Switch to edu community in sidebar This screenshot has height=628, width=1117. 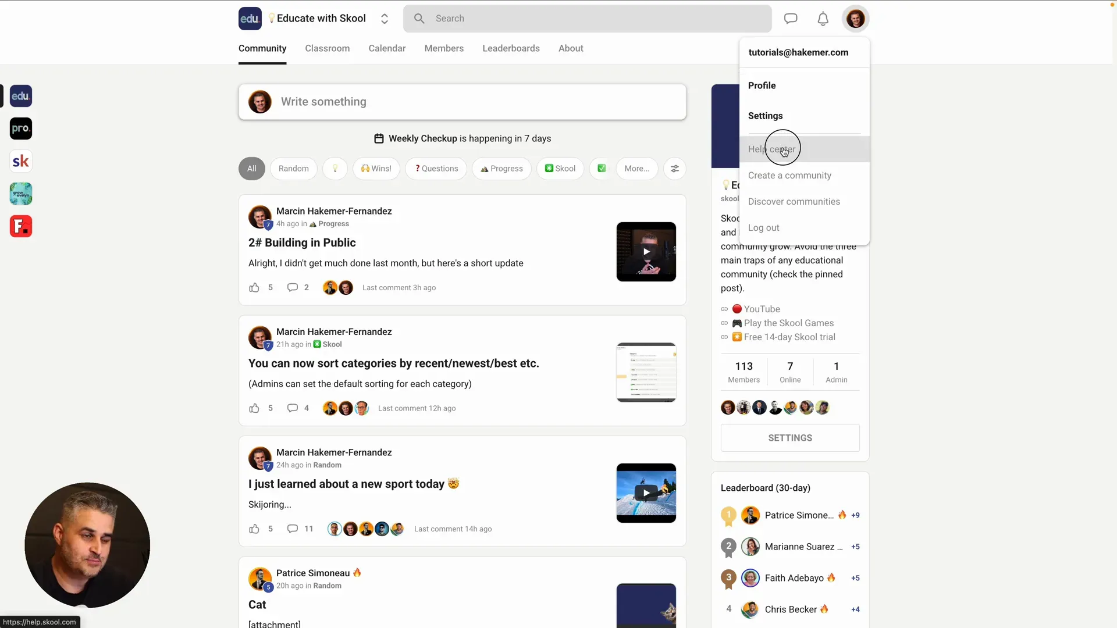click(21, 96)
